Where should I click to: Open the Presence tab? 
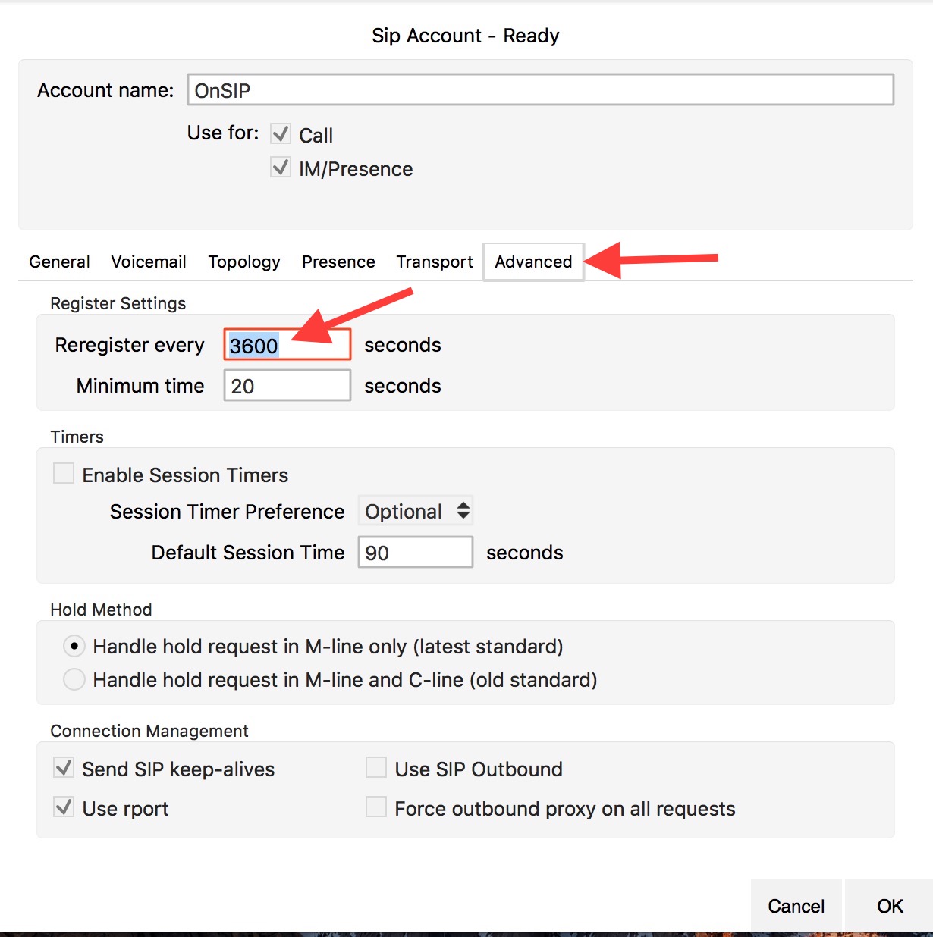tap(338, 262)
